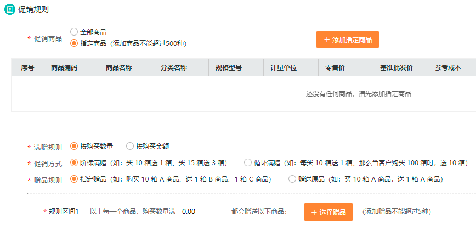Click the 分类名称 column header
The image size is (476, 228).
click(x=174, y=68)
